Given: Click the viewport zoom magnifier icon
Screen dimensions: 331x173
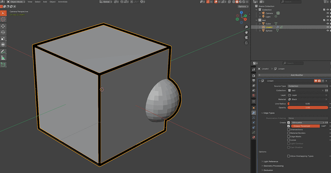Looking at the screenshot, I should tap(246, 27).
